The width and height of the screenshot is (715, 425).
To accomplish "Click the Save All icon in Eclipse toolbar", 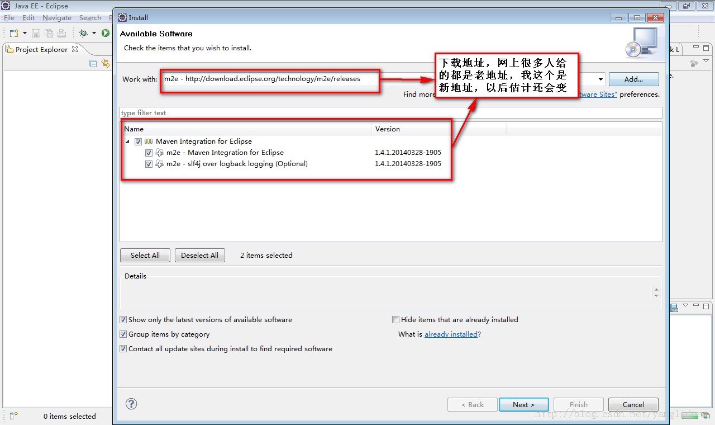I will coord(49,34).
